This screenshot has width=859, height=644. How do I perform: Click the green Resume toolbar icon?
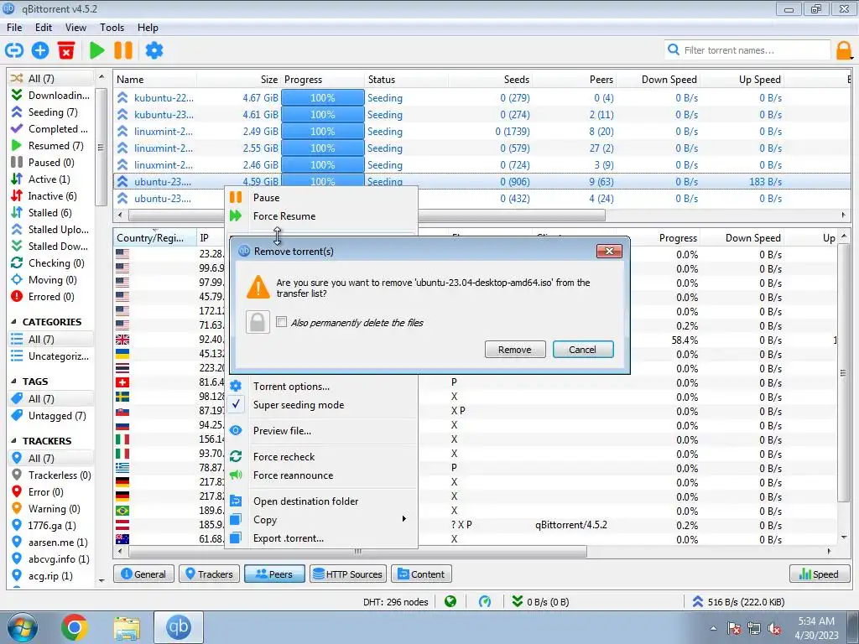[x=97, y=50]
